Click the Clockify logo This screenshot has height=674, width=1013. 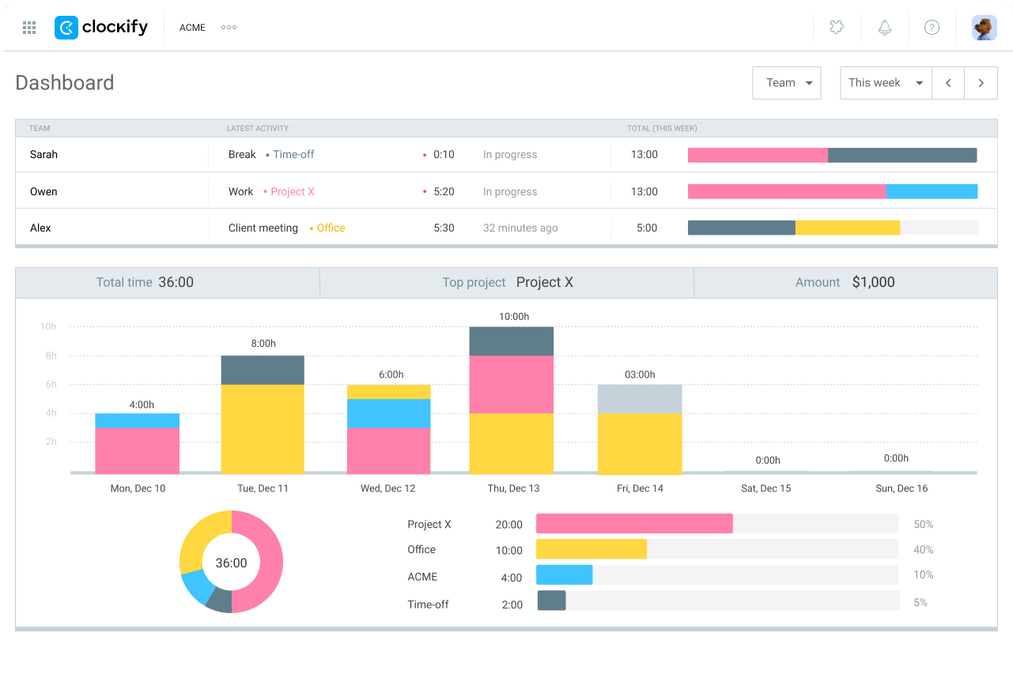pos(101,28)
